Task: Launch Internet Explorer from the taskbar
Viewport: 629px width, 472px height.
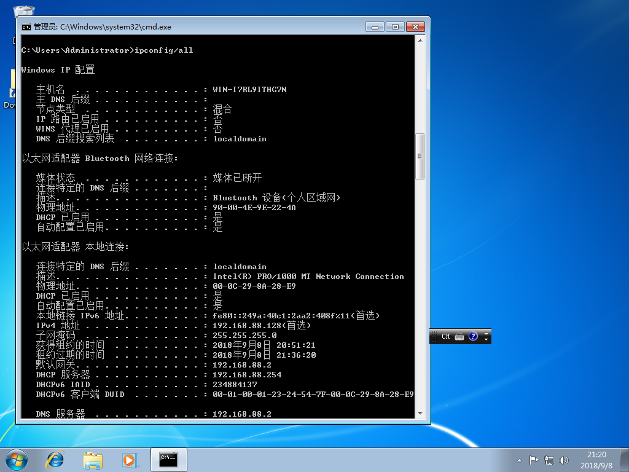Action: pyautogui.click(x=55, y=459)
